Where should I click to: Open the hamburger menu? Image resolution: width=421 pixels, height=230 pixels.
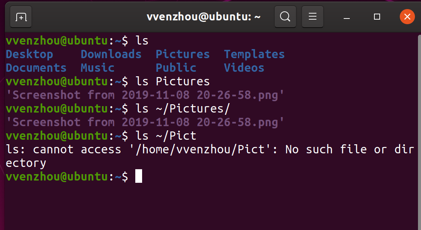coord(313,17)
